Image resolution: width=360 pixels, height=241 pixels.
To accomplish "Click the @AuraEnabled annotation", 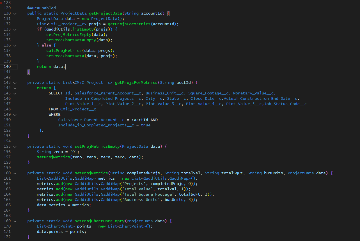I will coord(41,8).
